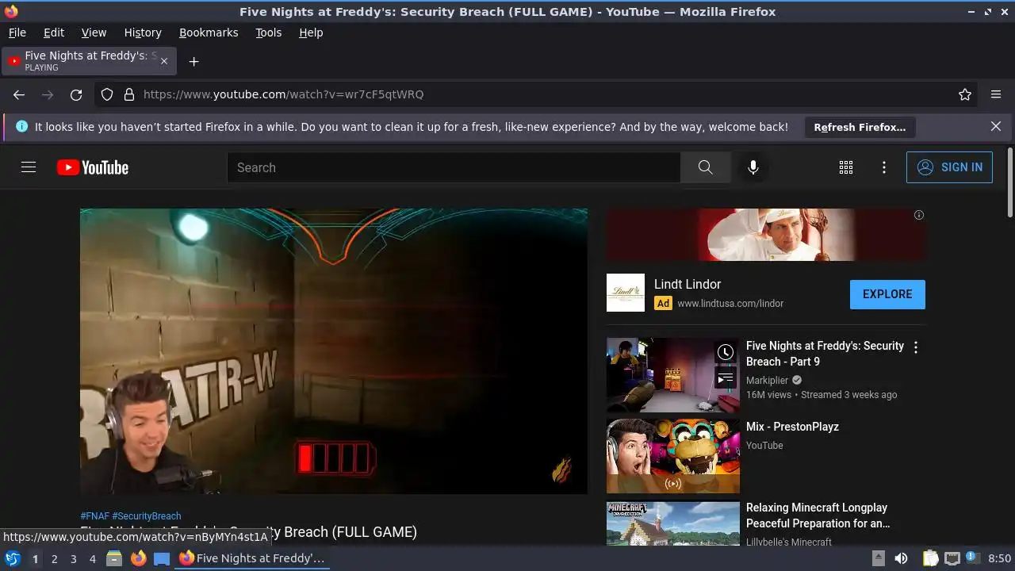Image resolution: width=1015 pixels, height=571 pixels.
Task: Click the #FNAF hashtag link
Action: click(x=94, y=515)
